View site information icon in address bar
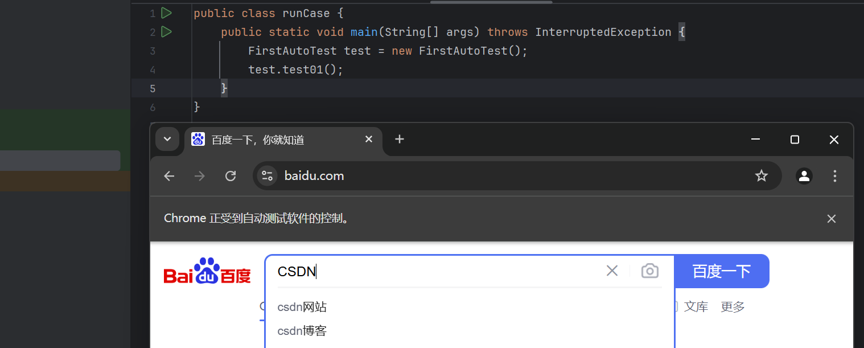This screenshot has width=864, height=348. 267,176
